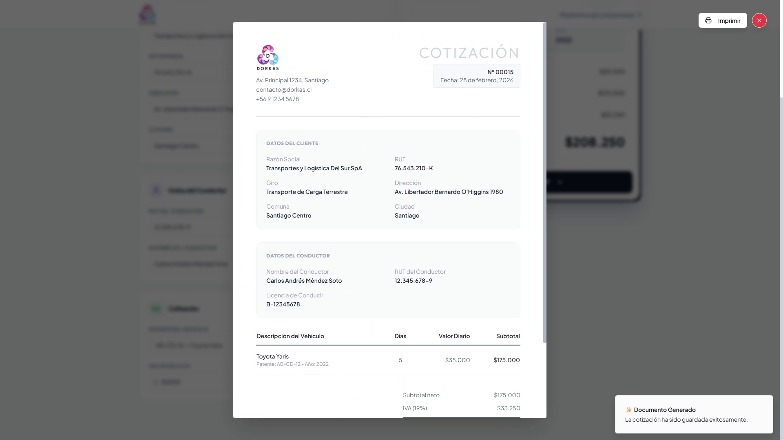Viewport: 783px width, 440px height.
Task: Click the Dorkas logo in the quotation header
Action: pyautogui.click(x=268, y=57)
